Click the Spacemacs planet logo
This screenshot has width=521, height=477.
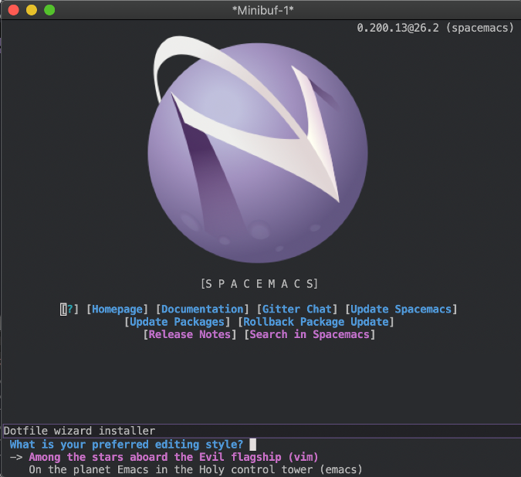[x=258, y=150]
